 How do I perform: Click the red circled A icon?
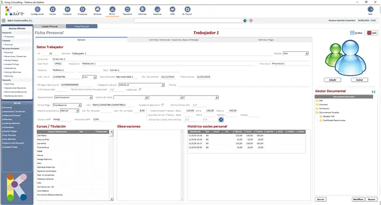[251, 21]
